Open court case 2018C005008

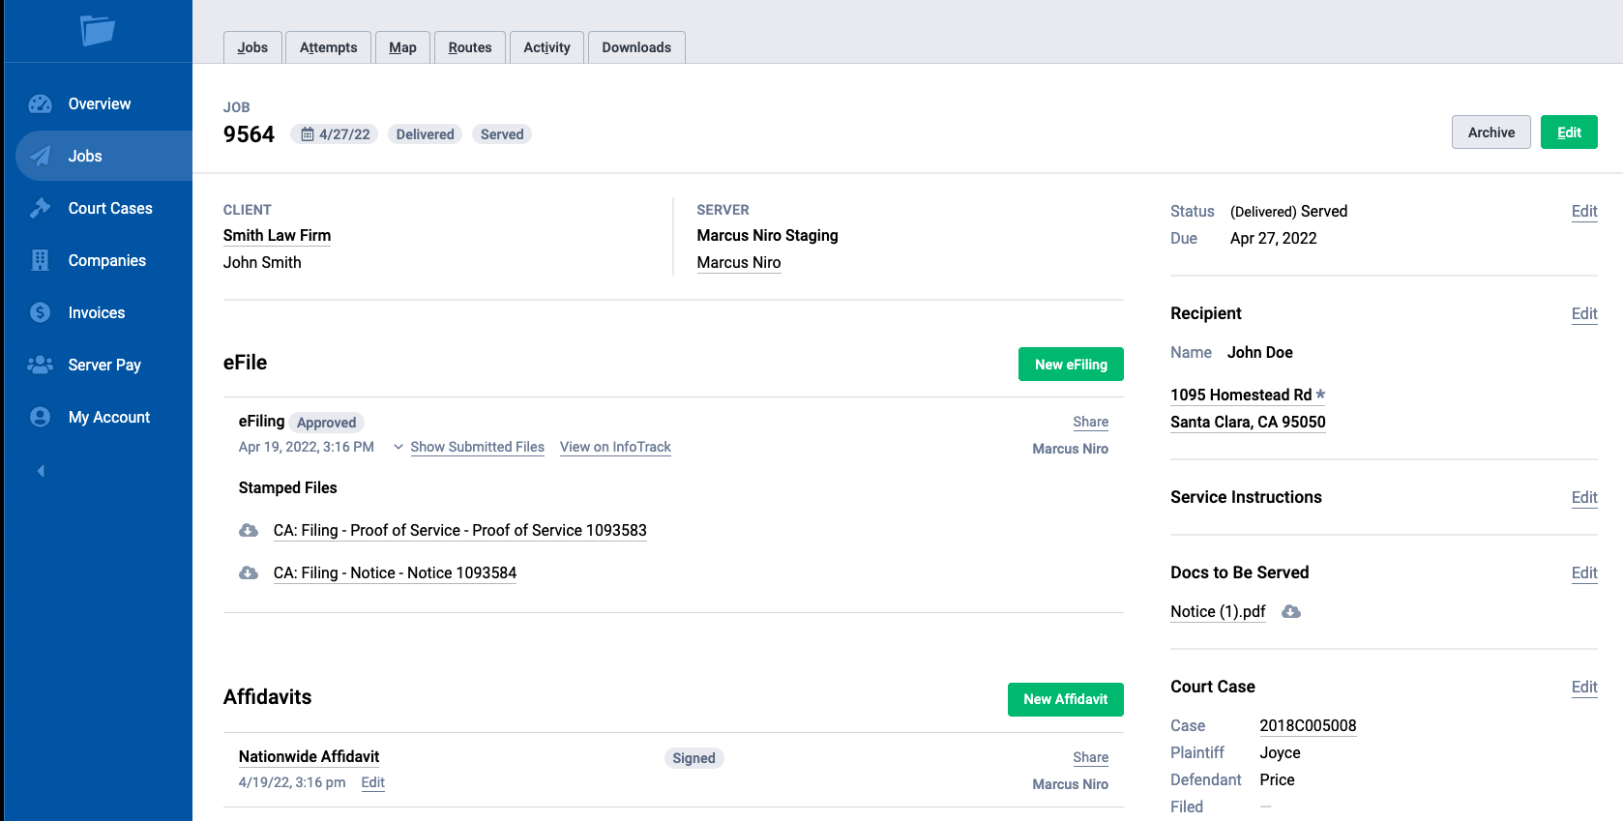[1307, 726]
